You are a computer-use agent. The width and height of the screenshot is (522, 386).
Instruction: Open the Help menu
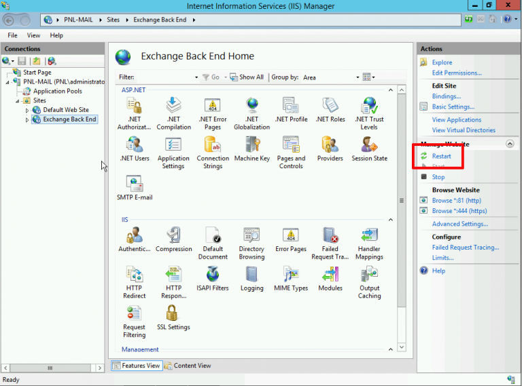click(x=56, y=35)
